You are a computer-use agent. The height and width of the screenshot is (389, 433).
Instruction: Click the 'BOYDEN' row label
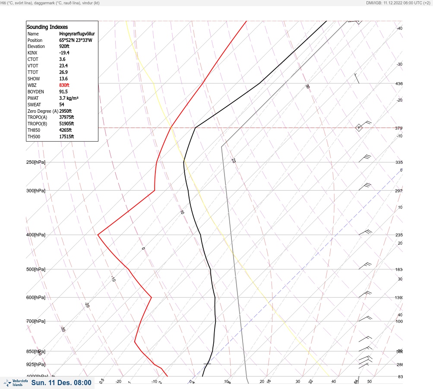pos(36,92)
